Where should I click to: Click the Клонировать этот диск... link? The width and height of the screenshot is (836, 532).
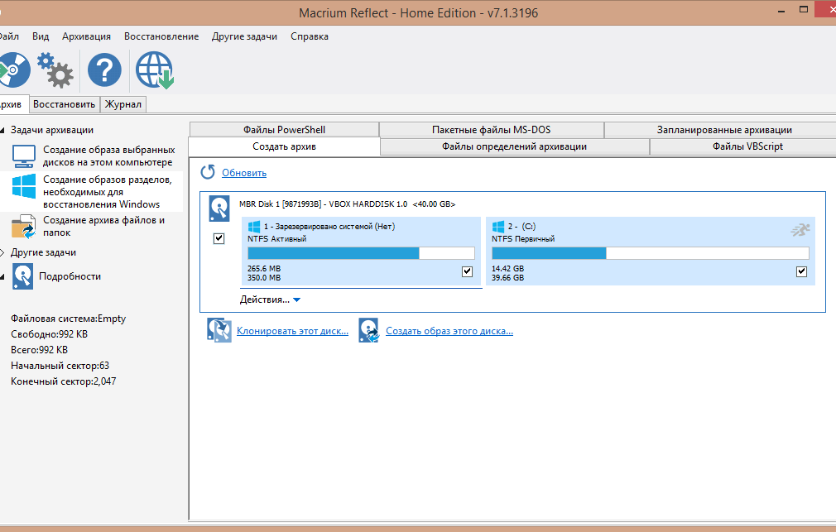click(x=292, y=331)
